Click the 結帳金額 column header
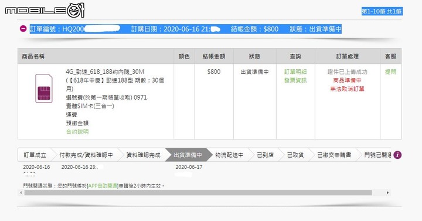This screenshot has width=422, height=221. tap(214, 56)
